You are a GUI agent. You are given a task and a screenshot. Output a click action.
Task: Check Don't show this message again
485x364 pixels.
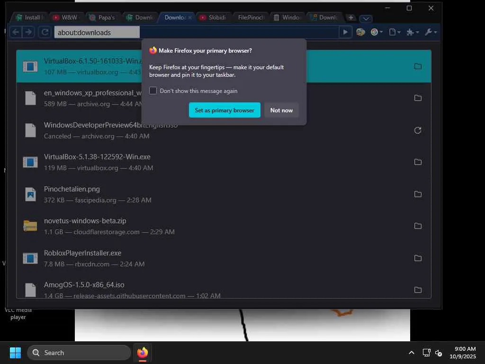point(153,91)
